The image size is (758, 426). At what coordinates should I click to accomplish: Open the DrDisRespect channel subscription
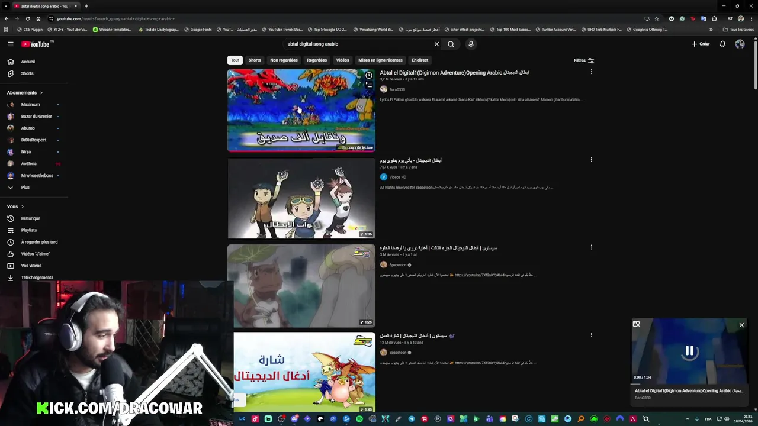[34, 140]
